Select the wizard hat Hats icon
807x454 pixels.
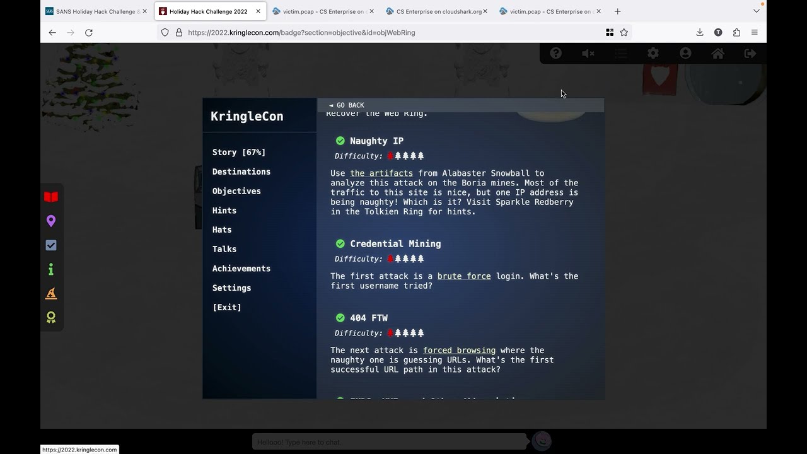[x=51, y=293]
